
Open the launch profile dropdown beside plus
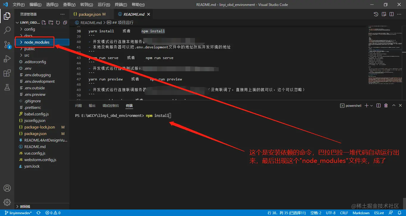(372, 106)
